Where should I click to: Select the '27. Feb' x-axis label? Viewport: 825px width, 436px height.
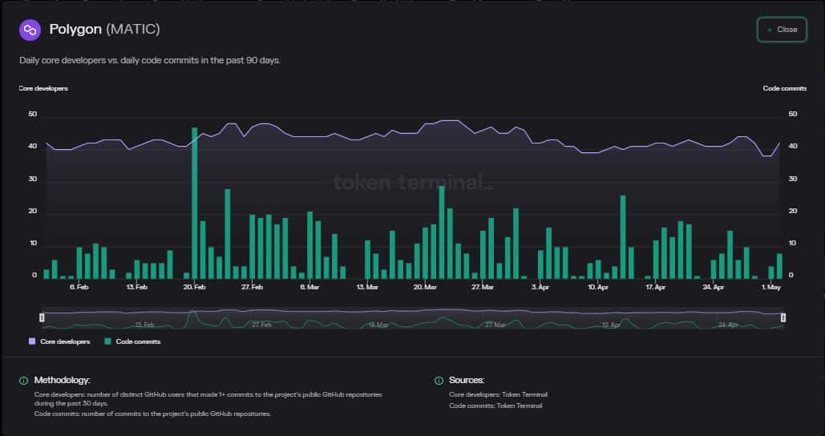coord(252,287)
